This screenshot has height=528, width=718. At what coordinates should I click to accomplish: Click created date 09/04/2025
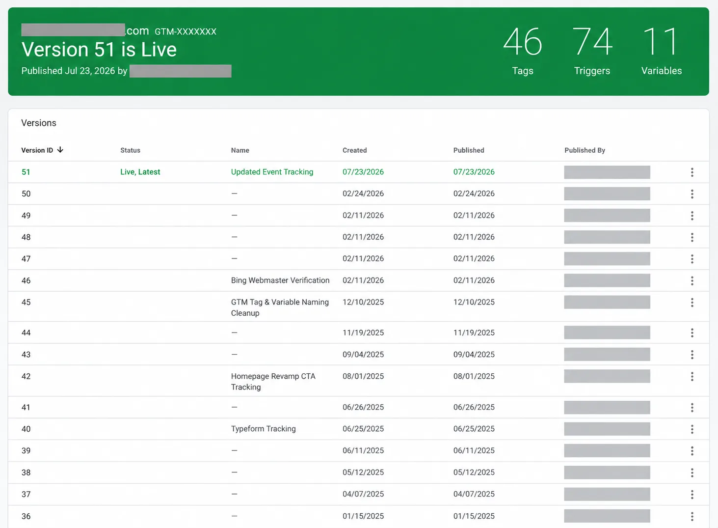pyautogui.click(x=363, y=355)
